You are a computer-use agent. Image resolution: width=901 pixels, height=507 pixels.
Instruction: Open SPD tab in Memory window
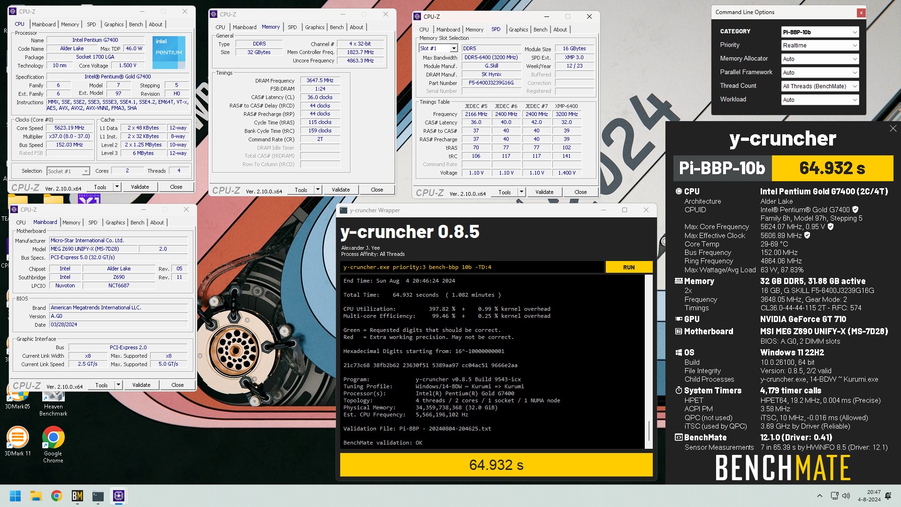[292, 27]
